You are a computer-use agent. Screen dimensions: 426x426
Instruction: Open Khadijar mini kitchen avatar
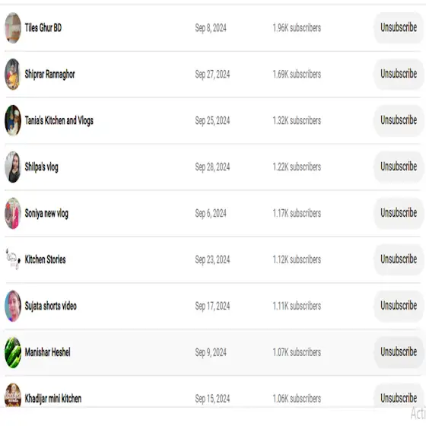point(13,396)
